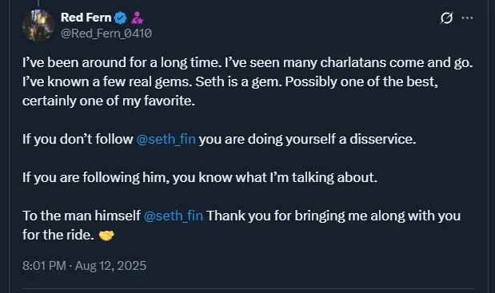495x293 pixels.
Task: Open Red Fern's profile picture
Action: tap(38, 26)
